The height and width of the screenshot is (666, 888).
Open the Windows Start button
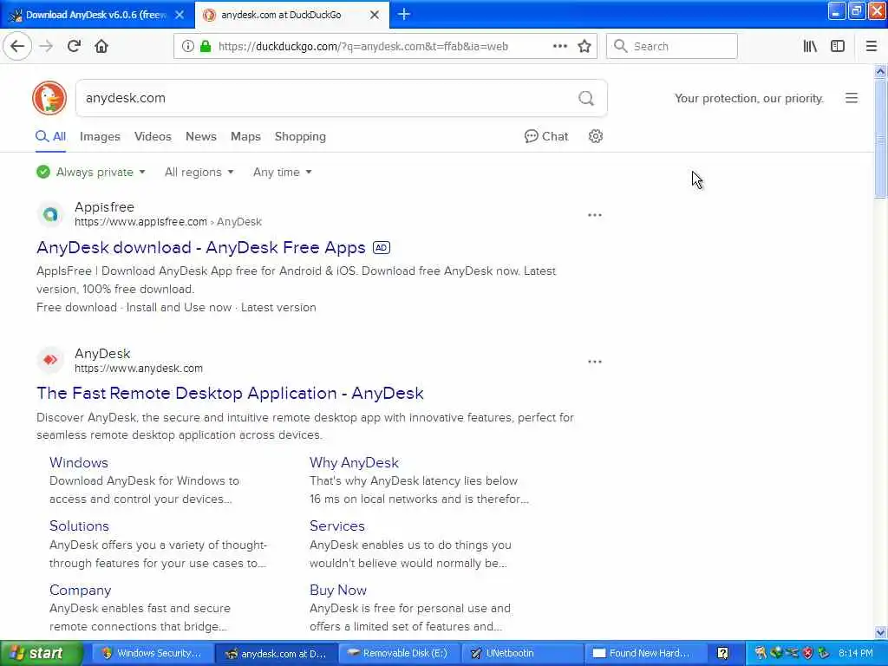(x=42, y=653)
